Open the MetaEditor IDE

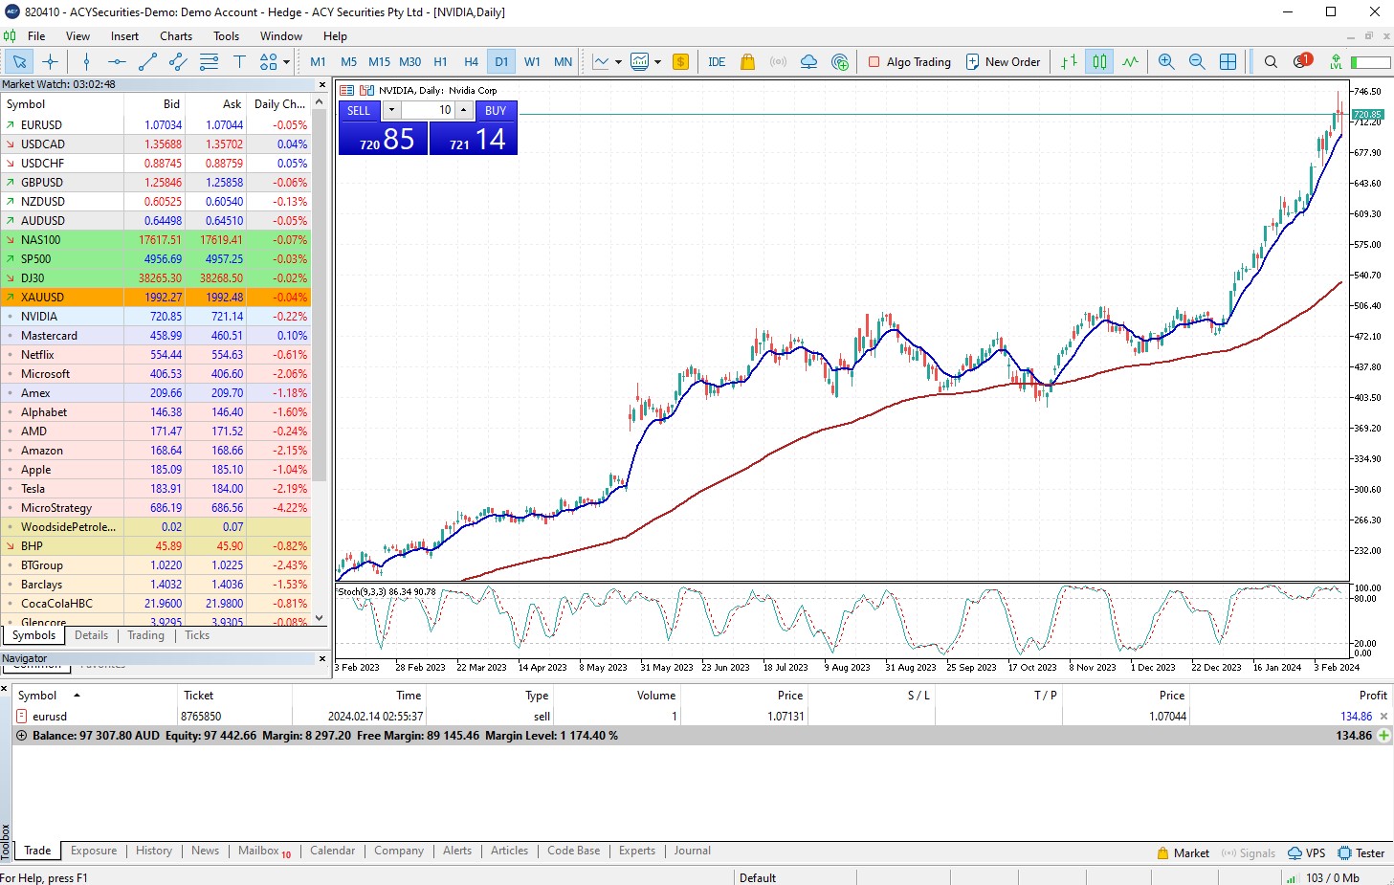point(717,62)
